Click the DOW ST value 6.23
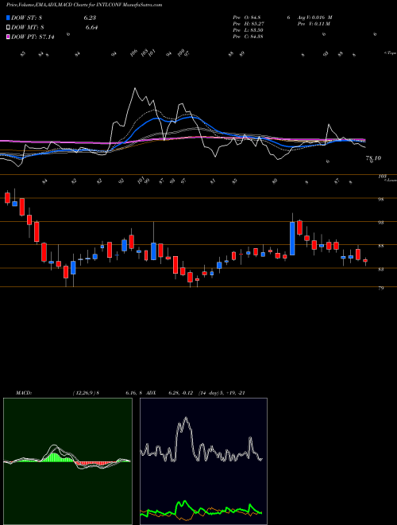The image size is (397, 525). (91, 18)
